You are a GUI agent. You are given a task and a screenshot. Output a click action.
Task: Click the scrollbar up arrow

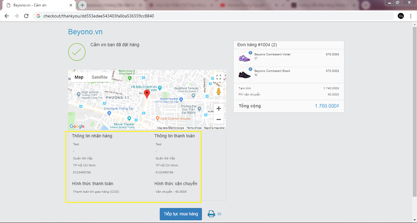pos(414,24)
